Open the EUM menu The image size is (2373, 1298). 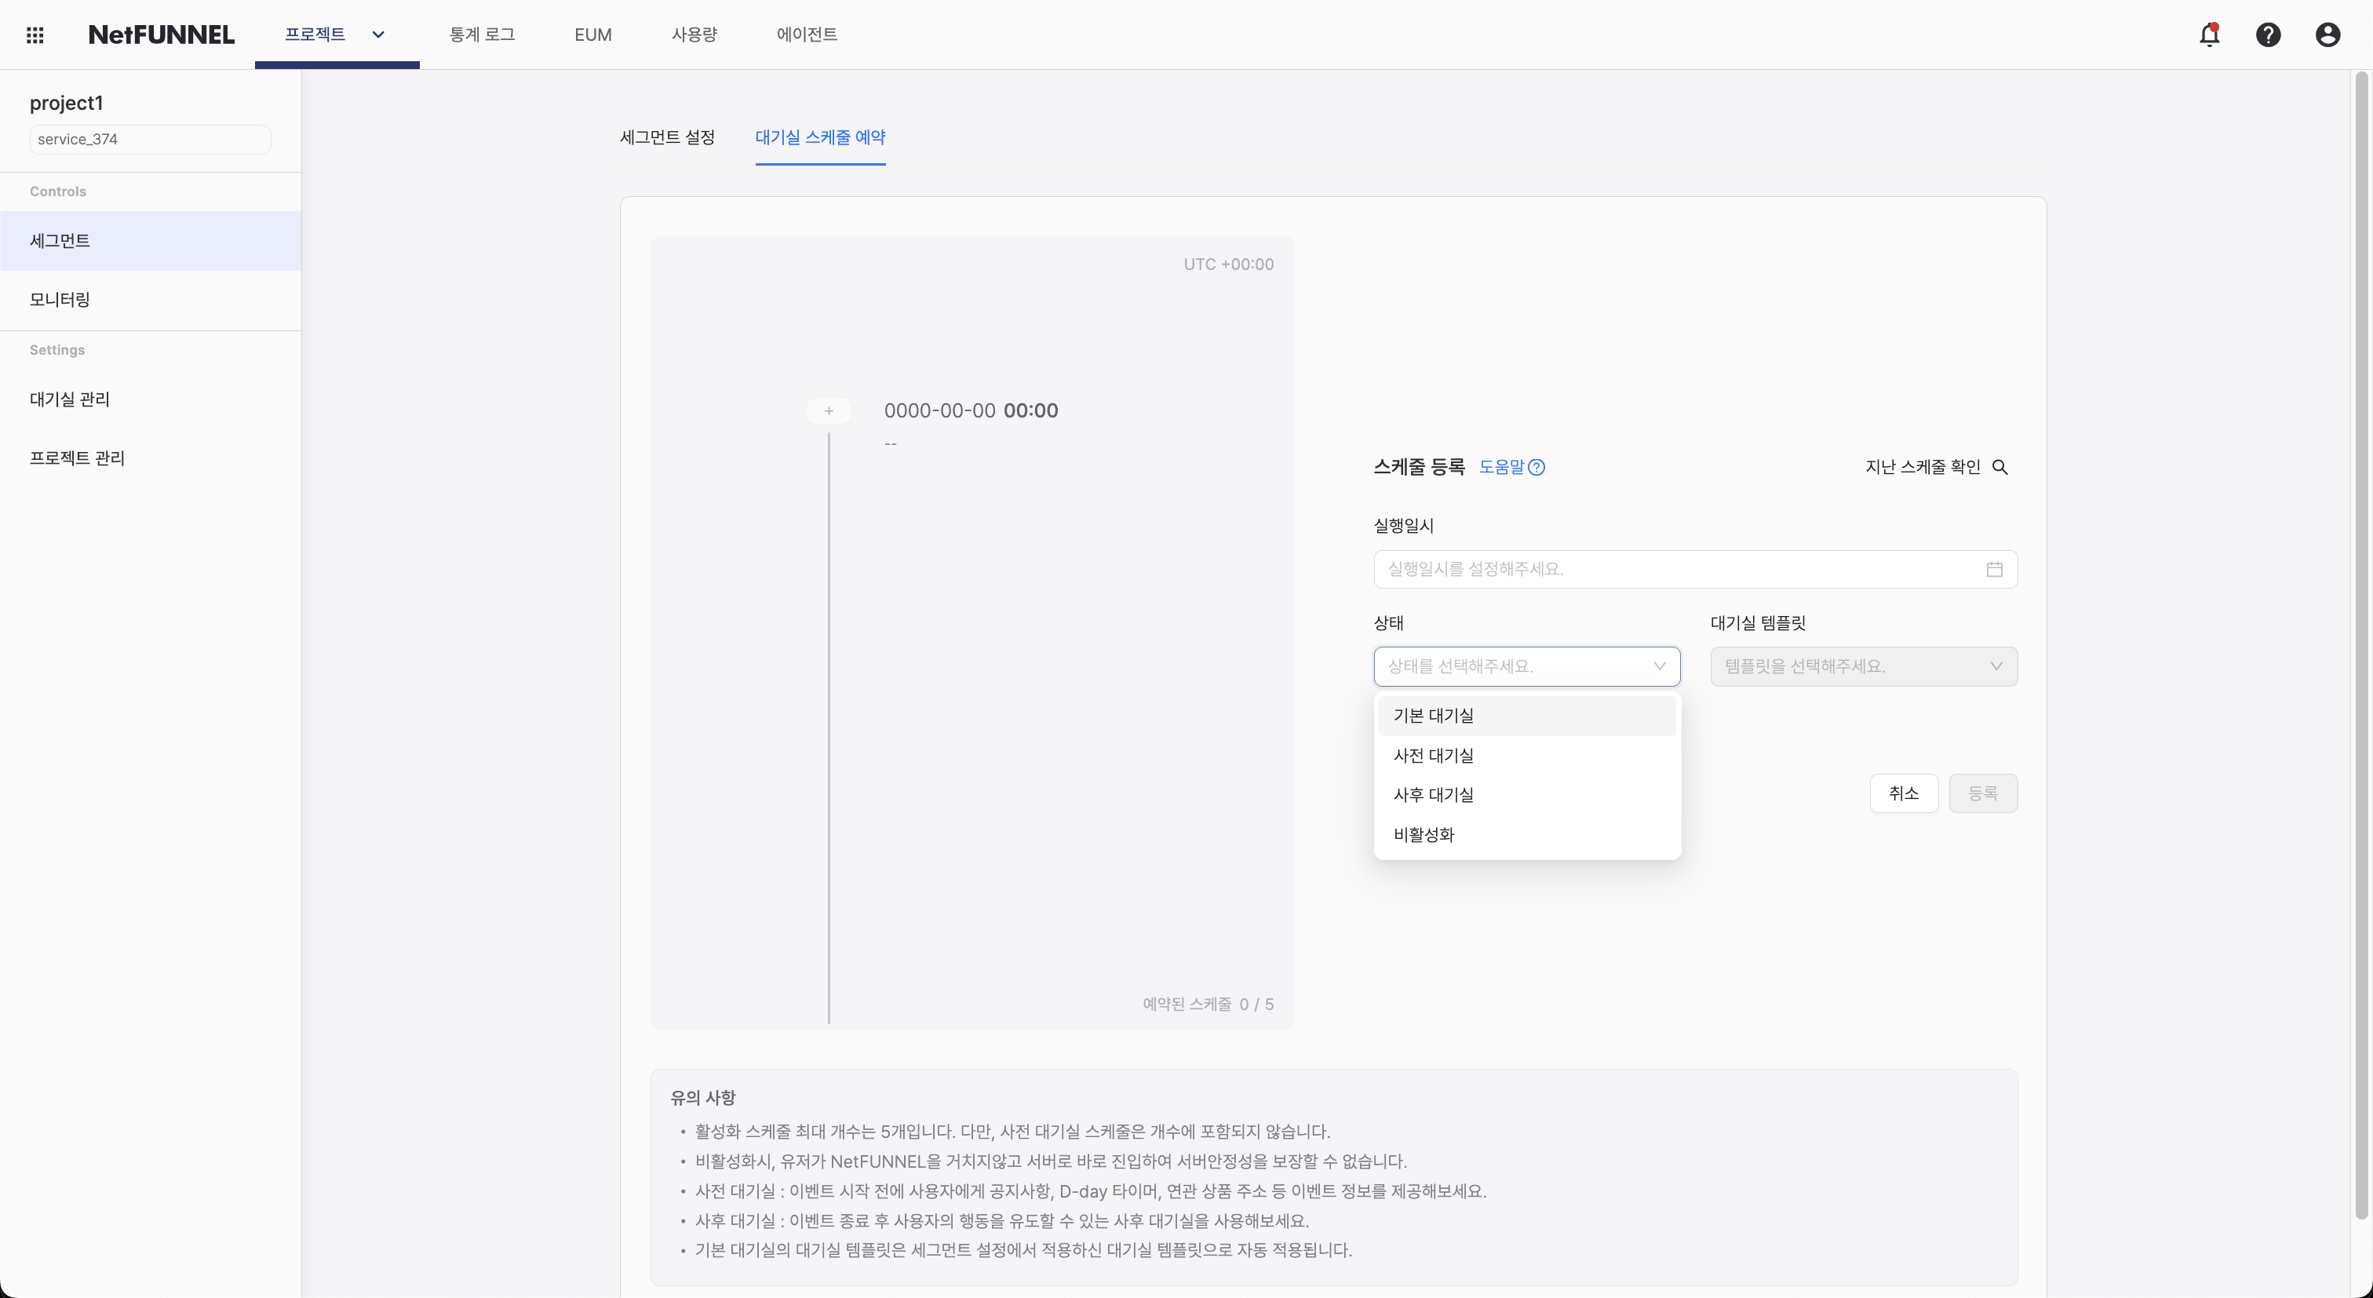(x=592, y=34)
